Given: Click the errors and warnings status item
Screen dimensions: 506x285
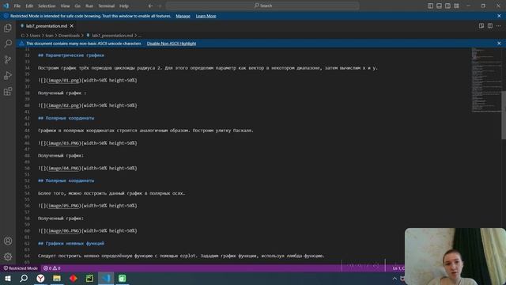Looking at the screenshot, I should point(51,268).
